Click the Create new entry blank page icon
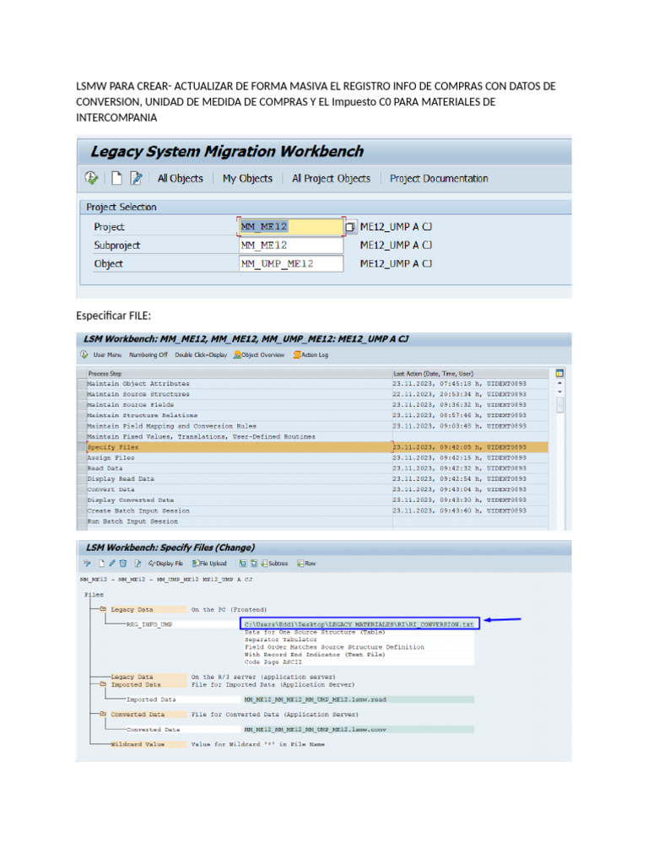Image resolution: width=648 pixels, height=864 pixels. coord(116,178)
